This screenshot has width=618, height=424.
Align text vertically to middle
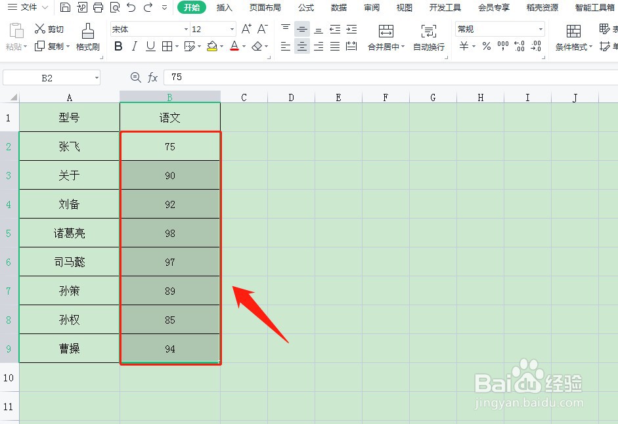point(302,29)
